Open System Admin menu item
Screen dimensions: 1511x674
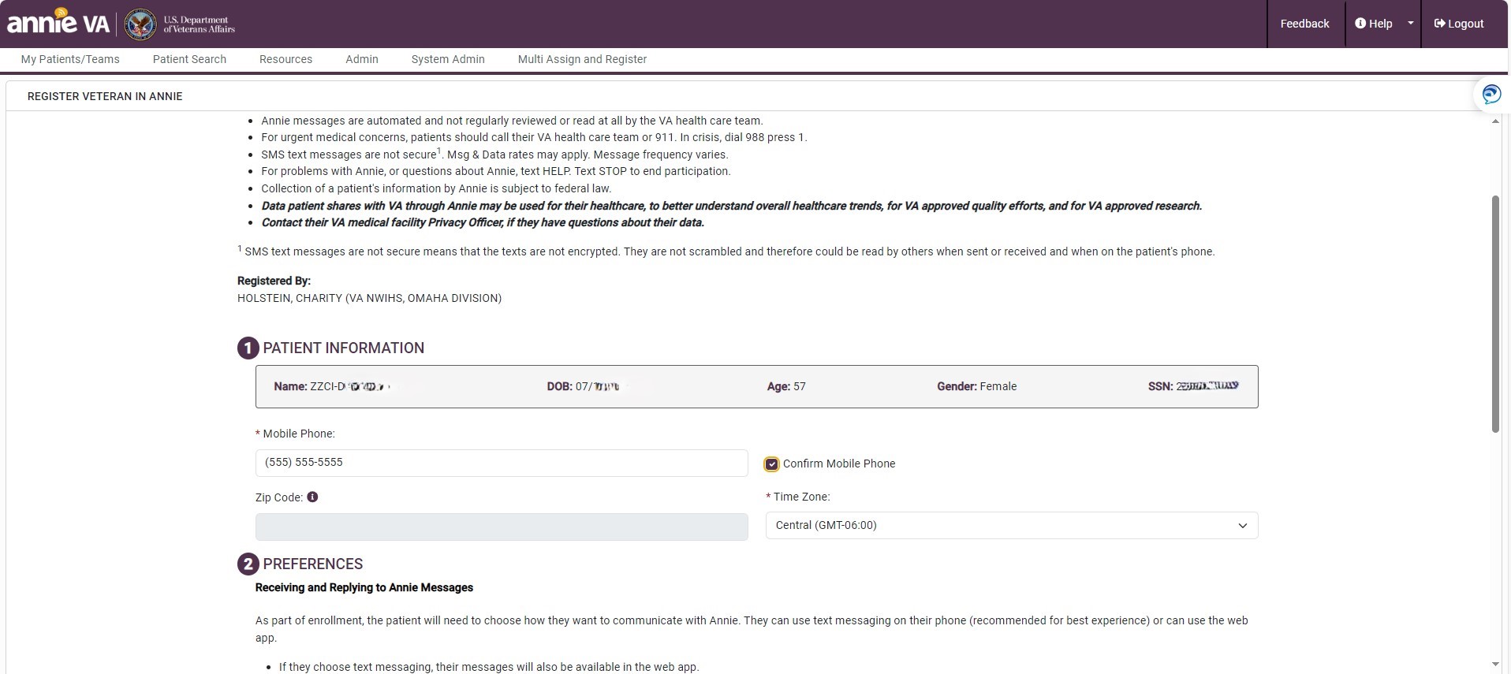448,59
